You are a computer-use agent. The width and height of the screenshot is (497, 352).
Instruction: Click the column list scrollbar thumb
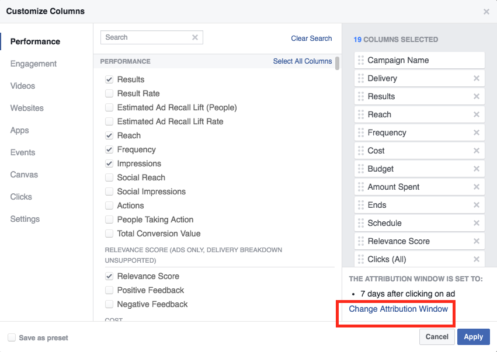[338, 63]
